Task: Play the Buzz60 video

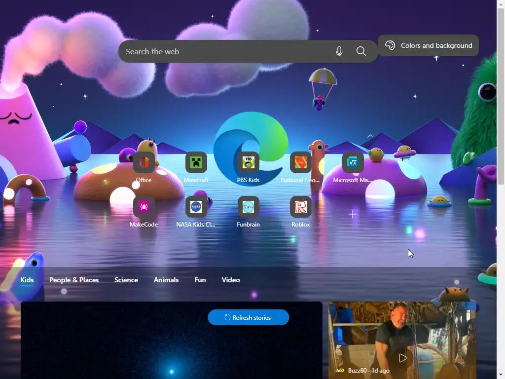Action: pos(403,358)
